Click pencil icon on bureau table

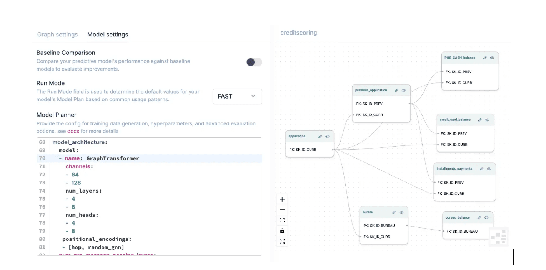(x=394, y=212)
